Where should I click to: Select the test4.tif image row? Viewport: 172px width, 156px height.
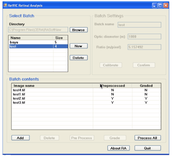pos(86,90)
